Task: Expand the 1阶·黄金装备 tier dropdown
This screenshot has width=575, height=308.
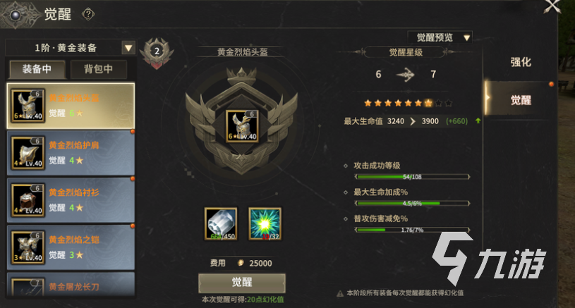Action: (71, 48)
